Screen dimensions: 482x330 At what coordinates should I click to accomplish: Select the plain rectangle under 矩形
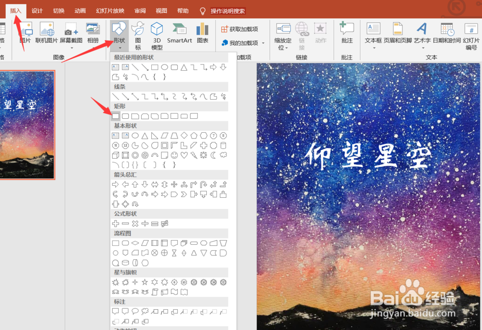(116, 116)
